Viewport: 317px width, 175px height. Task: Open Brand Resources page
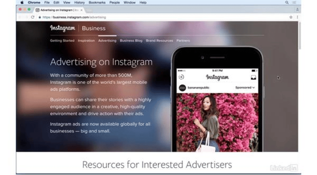tap(159, 40)
